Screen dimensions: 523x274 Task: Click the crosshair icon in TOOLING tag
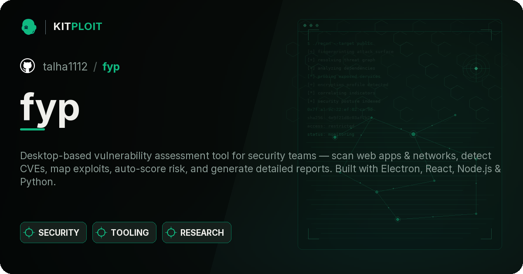[102, 233]
